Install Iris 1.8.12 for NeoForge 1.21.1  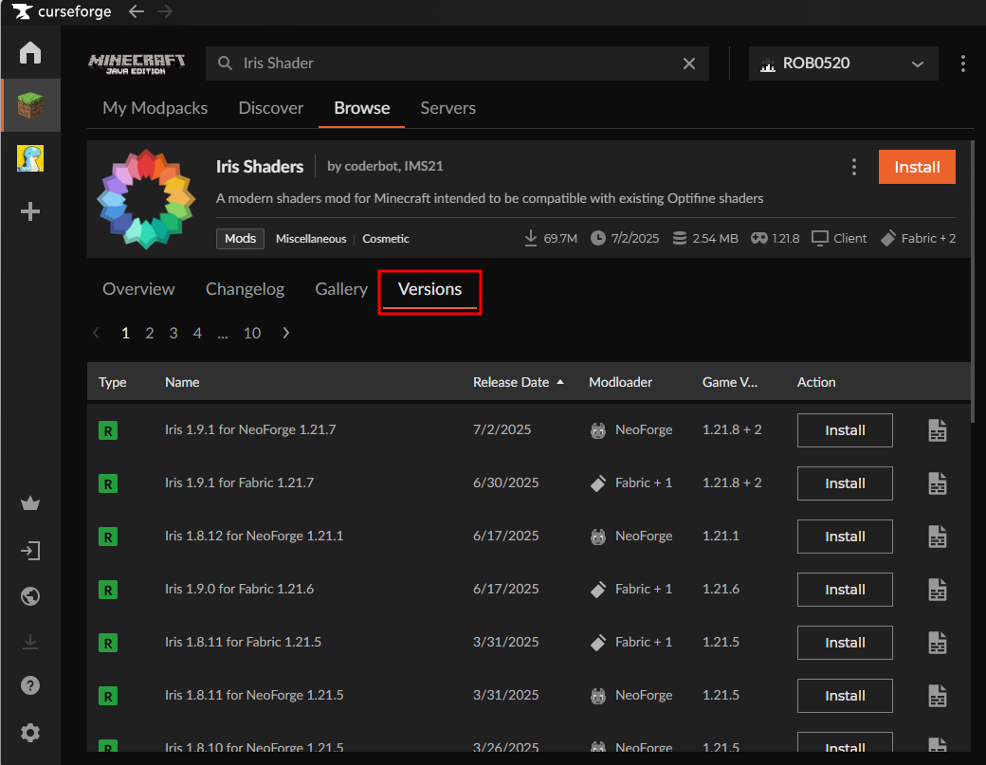click(x=845, y=537)
